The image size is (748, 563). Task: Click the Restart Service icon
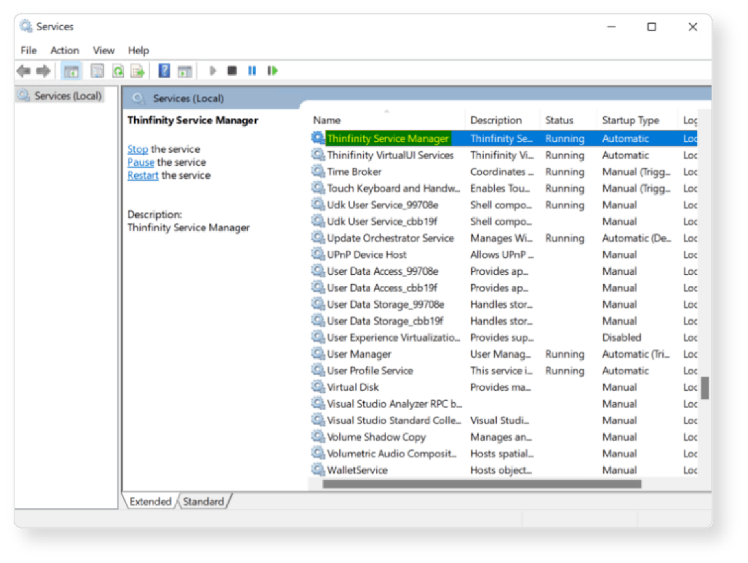[273, 71]
